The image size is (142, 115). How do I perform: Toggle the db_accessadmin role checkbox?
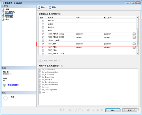click(40, 70)
